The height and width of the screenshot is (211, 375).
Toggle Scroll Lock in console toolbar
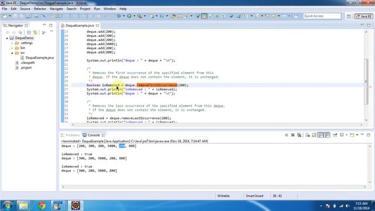pyautogui.click(x=314, y=135)
